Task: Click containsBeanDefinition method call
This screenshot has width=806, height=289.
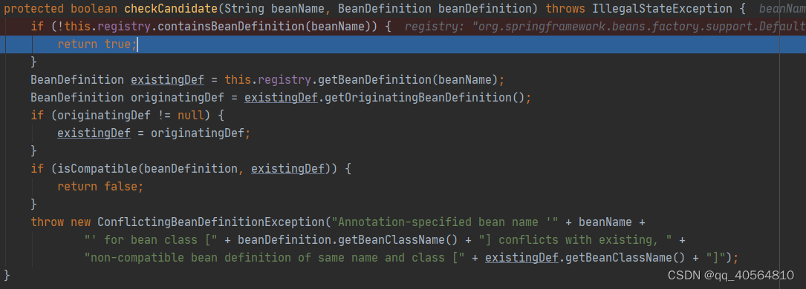Action: point(231,27)
